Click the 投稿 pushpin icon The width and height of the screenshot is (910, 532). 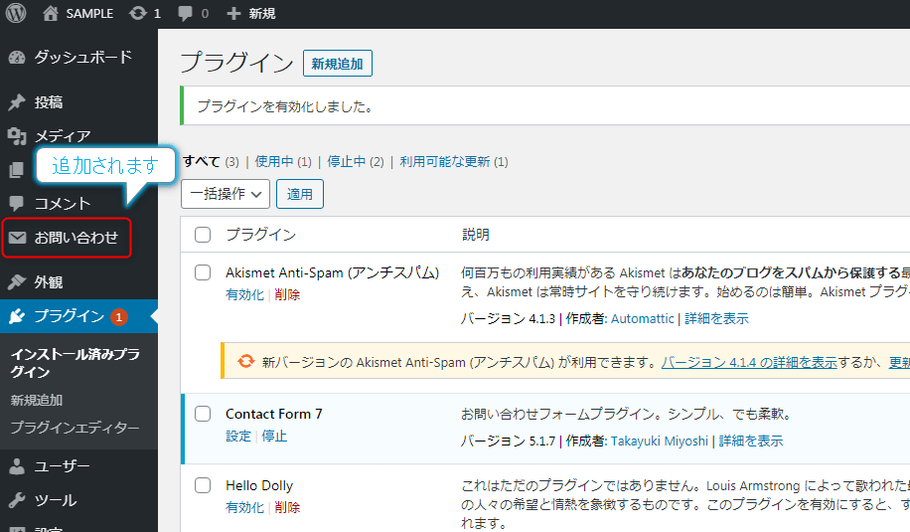click(x=17, y=102)
